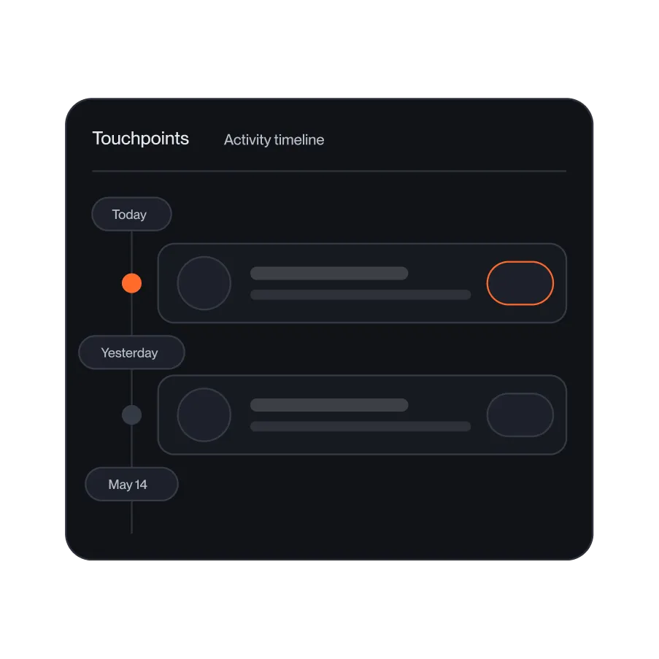Image resolution: width=659 pixels, height=659 pixels.
Task: Select the title placeholder in Yesterday's card
Action: 329,405
